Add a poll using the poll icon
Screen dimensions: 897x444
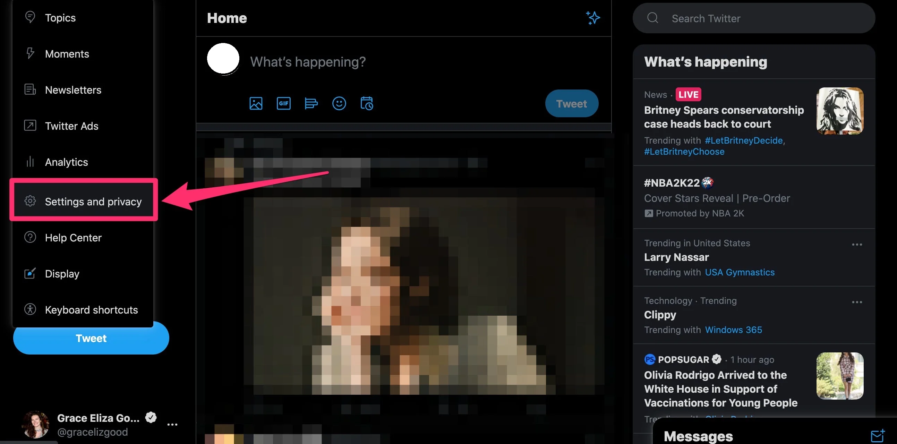(311, 103)
